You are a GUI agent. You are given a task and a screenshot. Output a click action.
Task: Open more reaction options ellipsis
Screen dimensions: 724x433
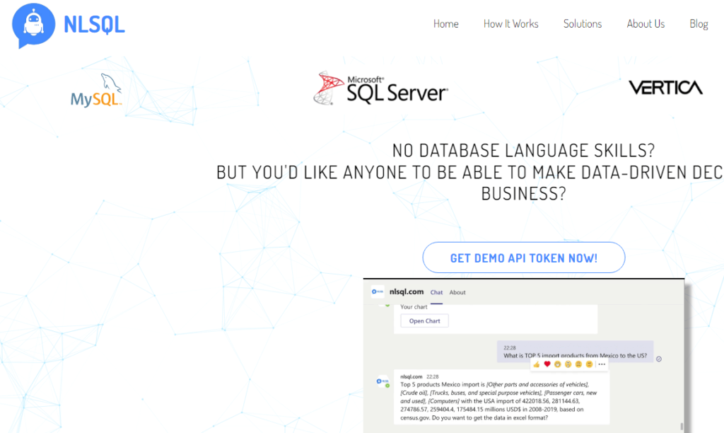pyautogui.click(x=602, y=364)
